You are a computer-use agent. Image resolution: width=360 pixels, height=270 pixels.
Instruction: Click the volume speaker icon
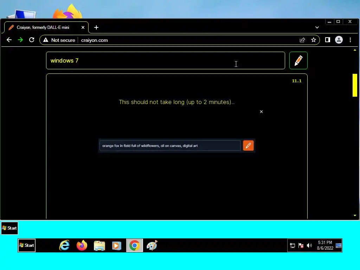point(309,245)
